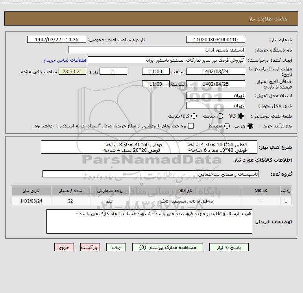The width and height of the screenshot is (303, 293).
Task: Click the گروه کالا field تاسیسات و مصالح ساختمانی
Action: pyautogui.click(x=151, y=174)
